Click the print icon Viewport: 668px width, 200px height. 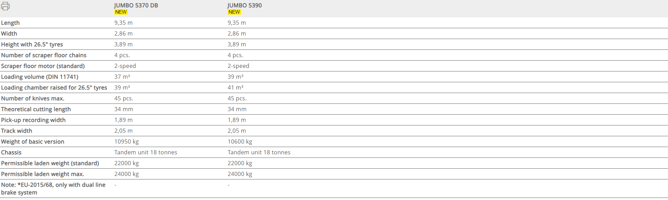[x=5, y=6]
